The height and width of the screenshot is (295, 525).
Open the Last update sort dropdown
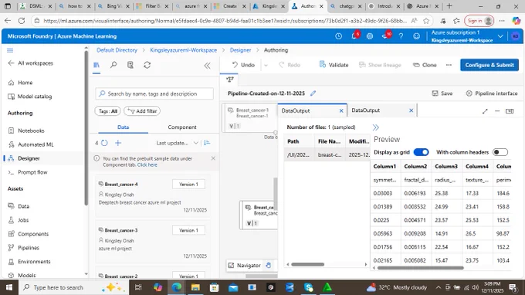click(x=177, y=143)
